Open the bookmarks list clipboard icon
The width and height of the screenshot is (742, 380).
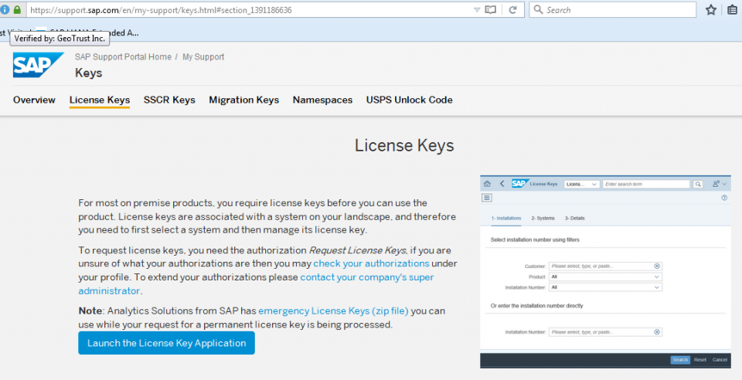pyautogui.click(x=733, y=10)
